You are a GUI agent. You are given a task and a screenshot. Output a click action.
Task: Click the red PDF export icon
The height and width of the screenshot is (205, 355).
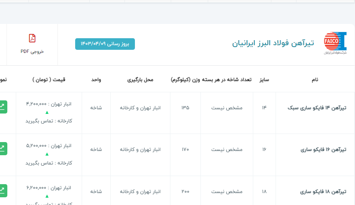(32, 38)
